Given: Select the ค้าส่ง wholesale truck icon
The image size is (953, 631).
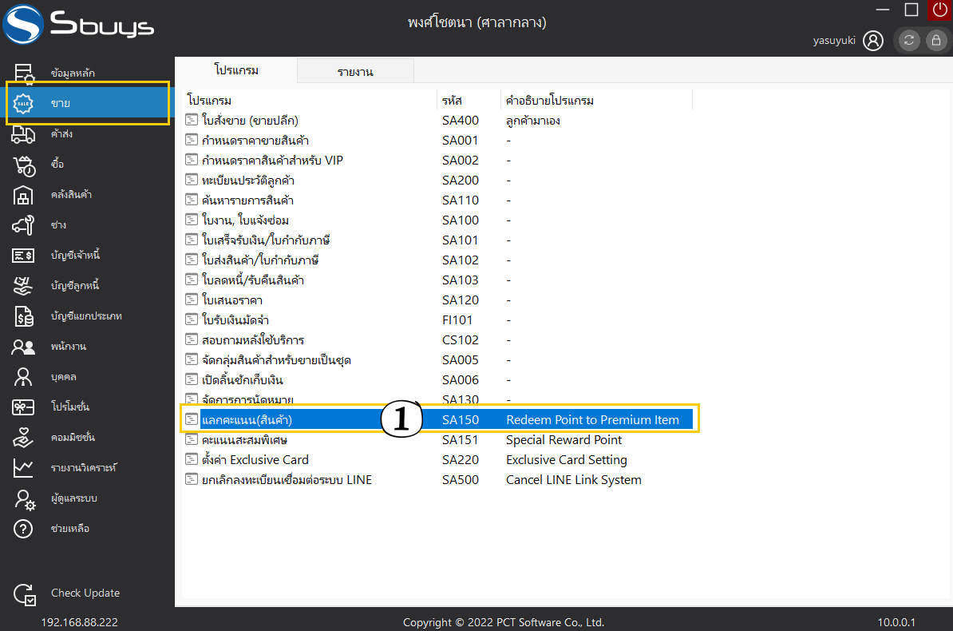Looking at the screenshot, I should click(x=24, y=134).
